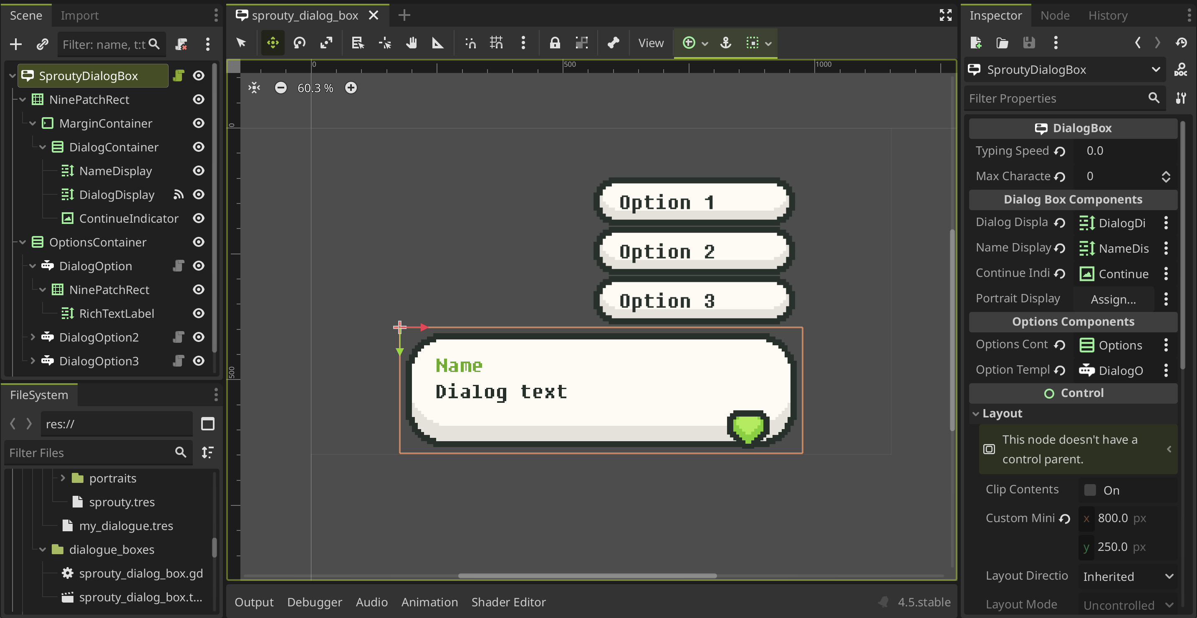Activate Pan Mode in the viewport toolbar
Viewport: 1197px width, 618px height.
coord(411,43)
